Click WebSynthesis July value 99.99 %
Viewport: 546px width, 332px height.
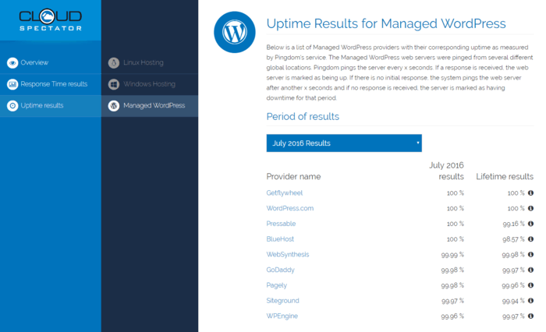point(452,255)
